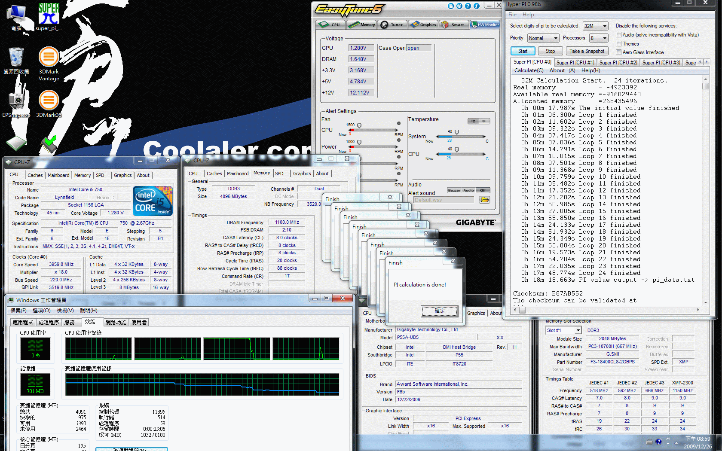The height and width of the screenshot is (451, 722).
Task: Open Hyper PI Help menu in menu bar
Action: [x=528, y=15]
